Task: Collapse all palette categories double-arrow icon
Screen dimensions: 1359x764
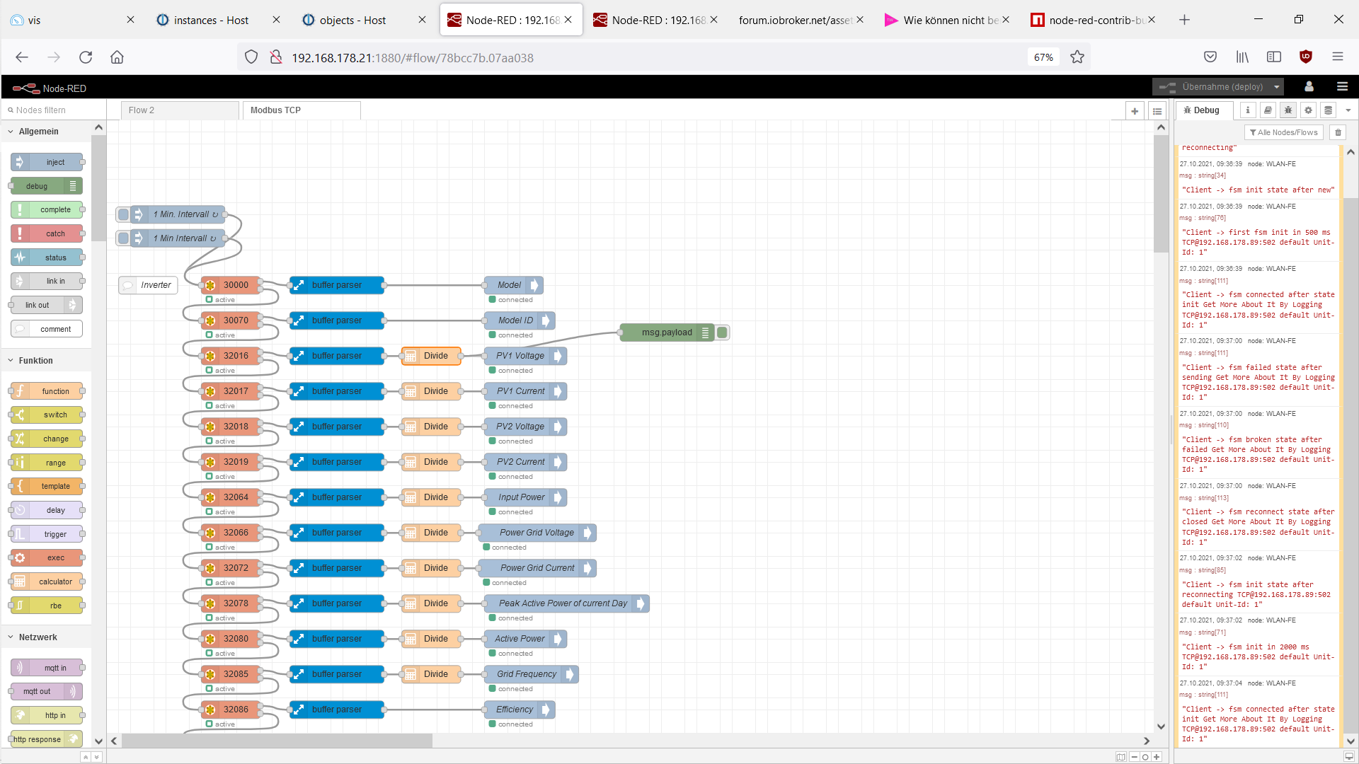Action: (x=85, y=757)
